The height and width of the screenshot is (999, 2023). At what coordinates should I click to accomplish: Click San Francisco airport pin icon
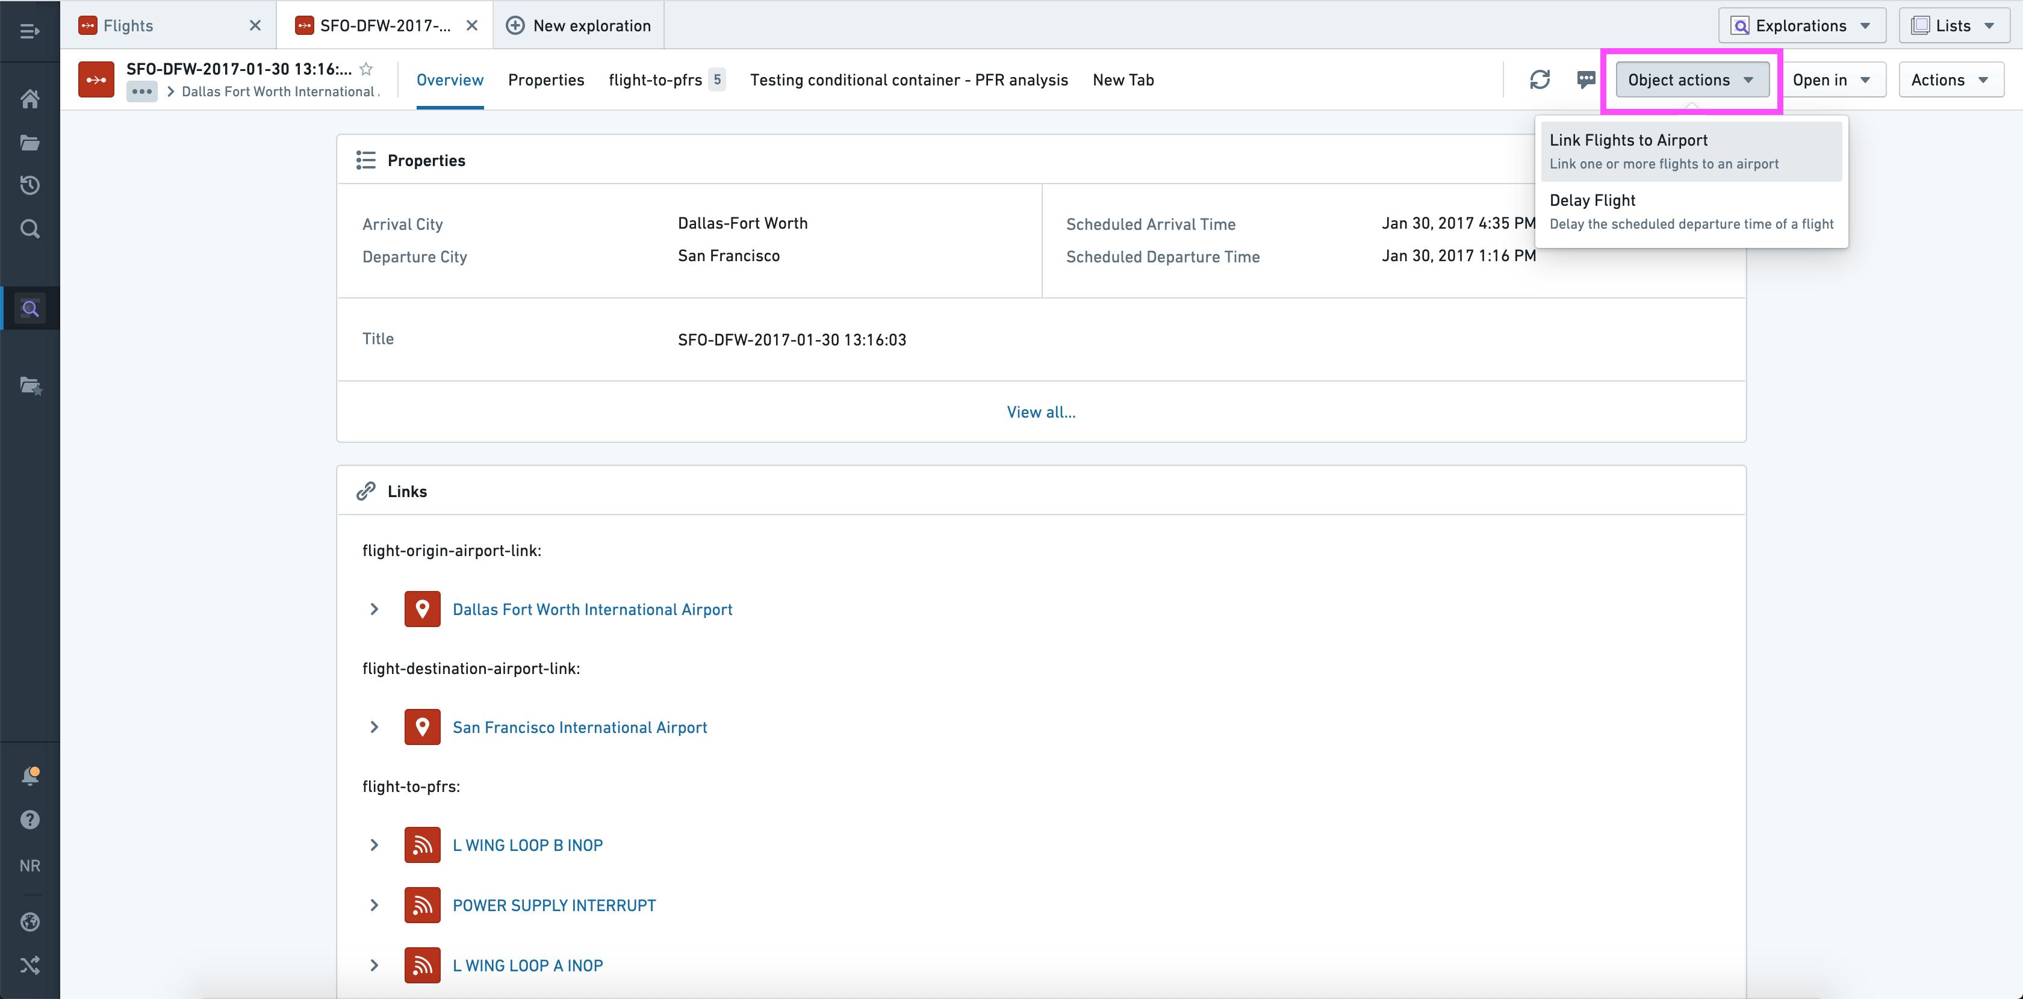click(x=423, y=728)
